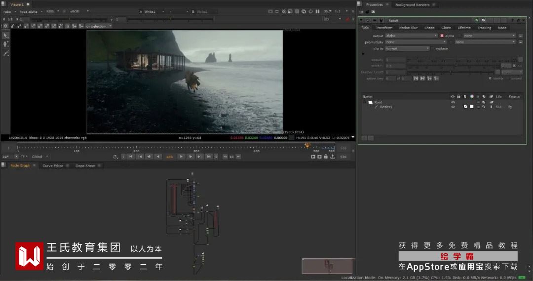Play forward in the viewer timeline

point(181,157)
